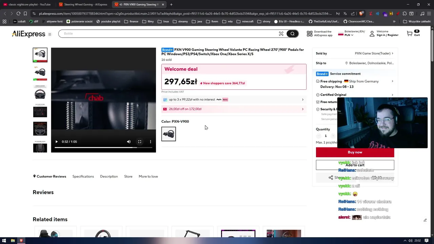
Task: Switch to Steering Wheel Gaming AliExpress tab
Action: (83, 4)
